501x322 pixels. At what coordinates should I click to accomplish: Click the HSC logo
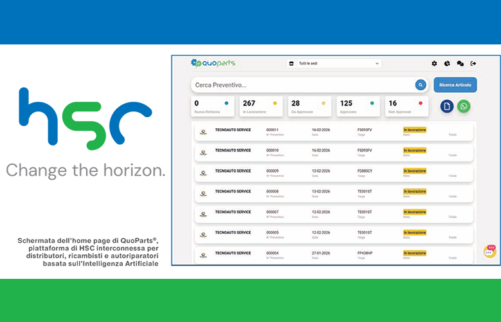[86, 118]
